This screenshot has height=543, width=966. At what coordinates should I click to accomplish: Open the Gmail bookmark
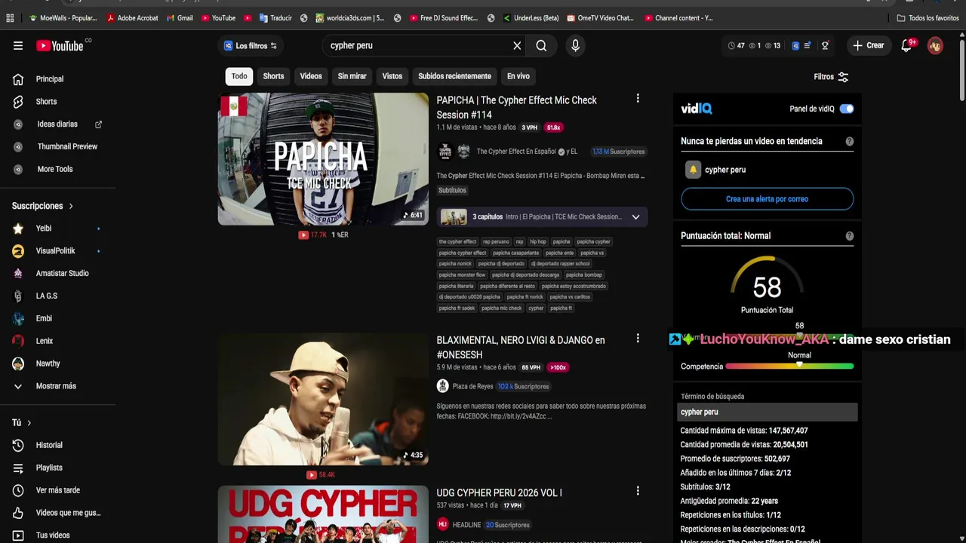point(180,18)
